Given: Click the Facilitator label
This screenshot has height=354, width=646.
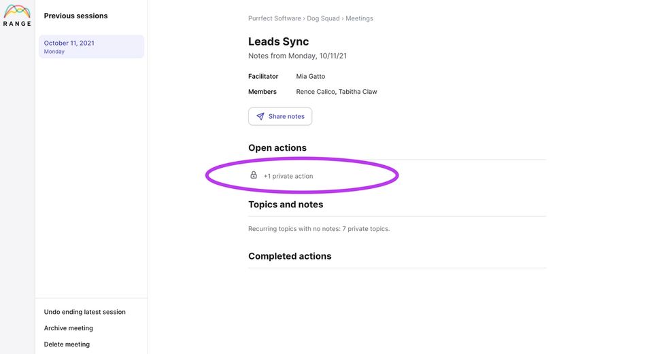Looking at the screenshot, I should (x=263, y=77).
